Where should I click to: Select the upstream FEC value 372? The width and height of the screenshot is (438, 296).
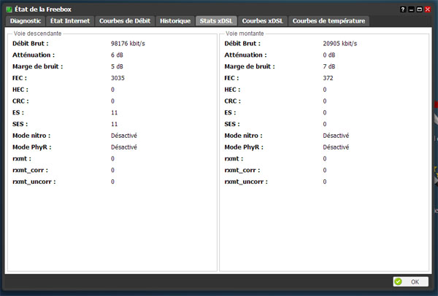328,78
